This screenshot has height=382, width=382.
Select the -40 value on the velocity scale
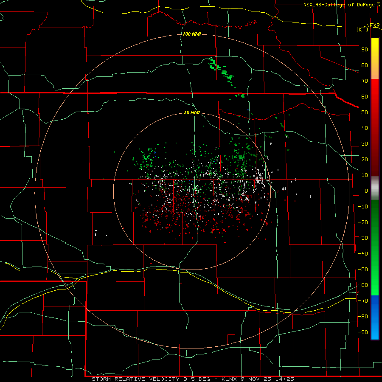363,254
